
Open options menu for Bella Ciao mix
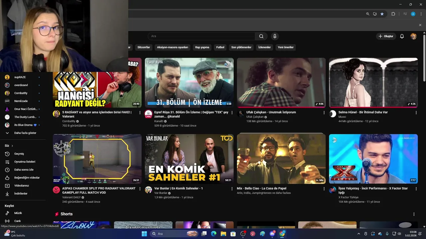tap(324, 189)
